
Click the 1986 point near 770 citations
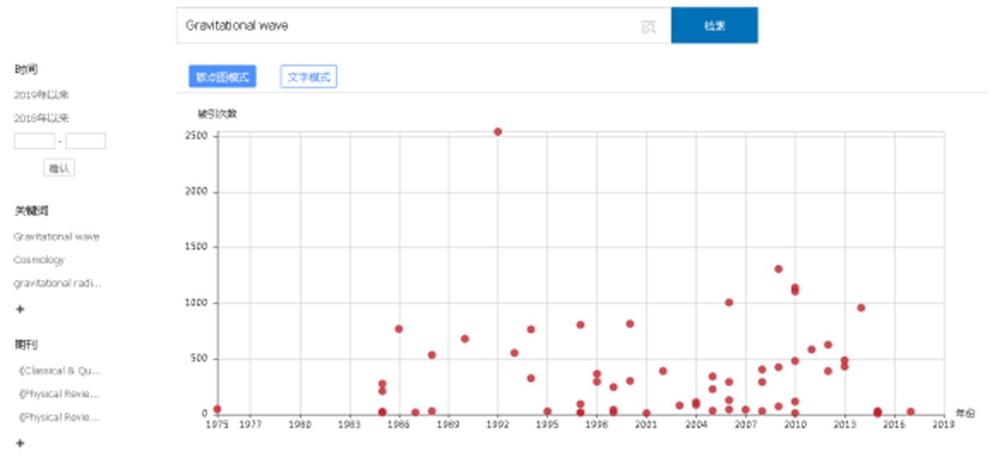(x=398, y=329)
